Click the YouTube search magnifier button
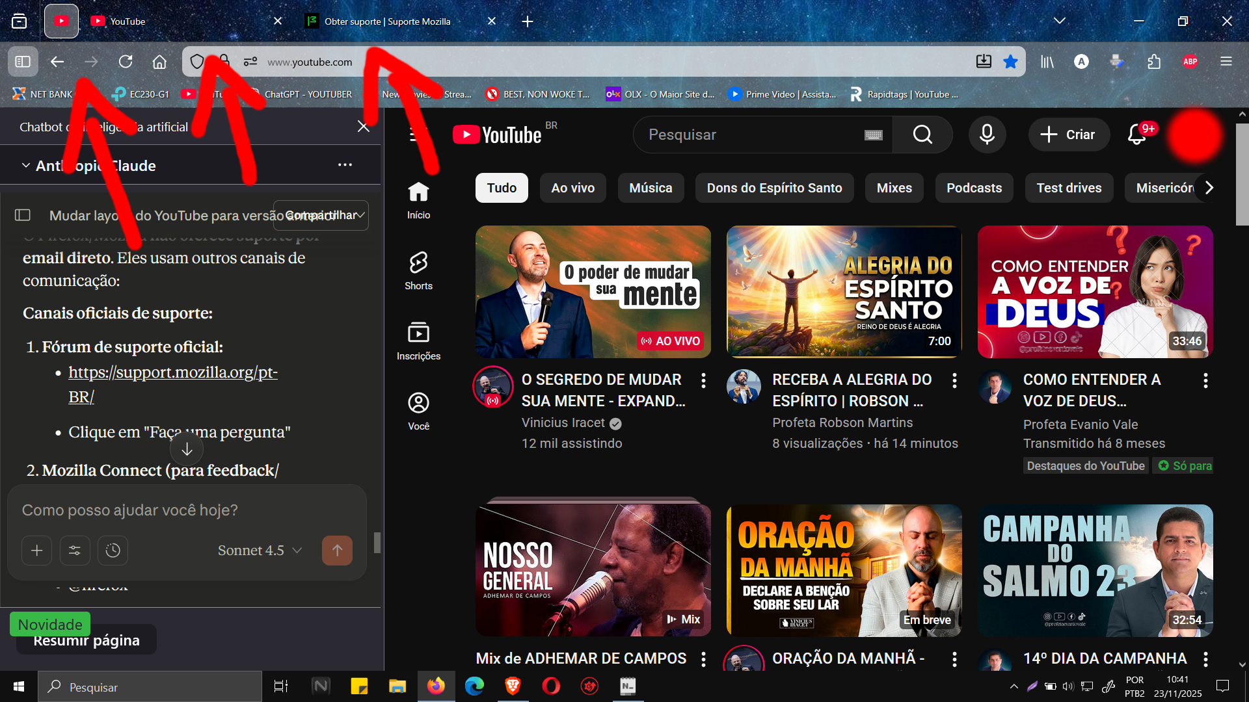 pos(922,135)
